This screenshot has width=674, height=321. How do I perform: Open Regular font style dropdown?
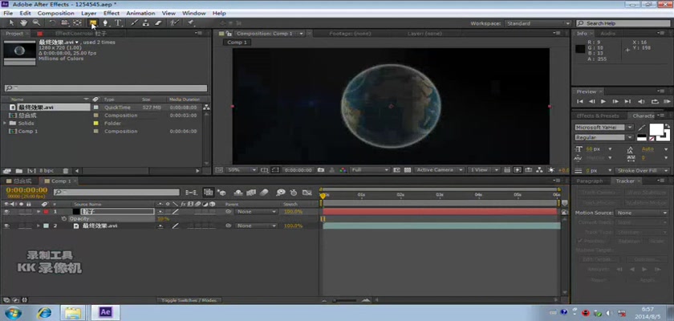[604, 137]
